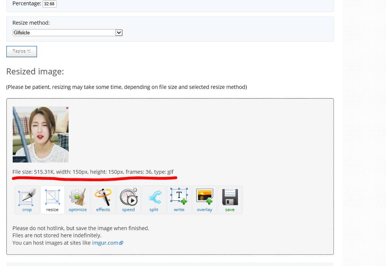Open the imgur.com link
This screenshot has width=386, height=266.
click(x=105, y=243)
